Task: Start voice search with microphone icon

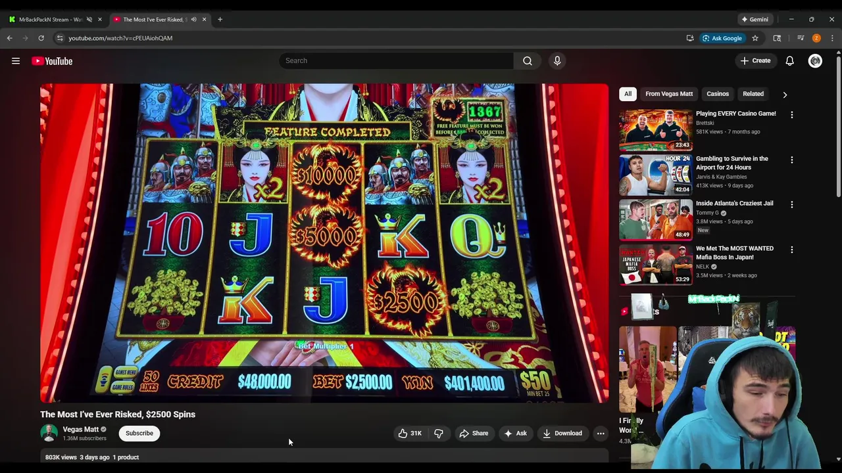Action: point(557,60)
